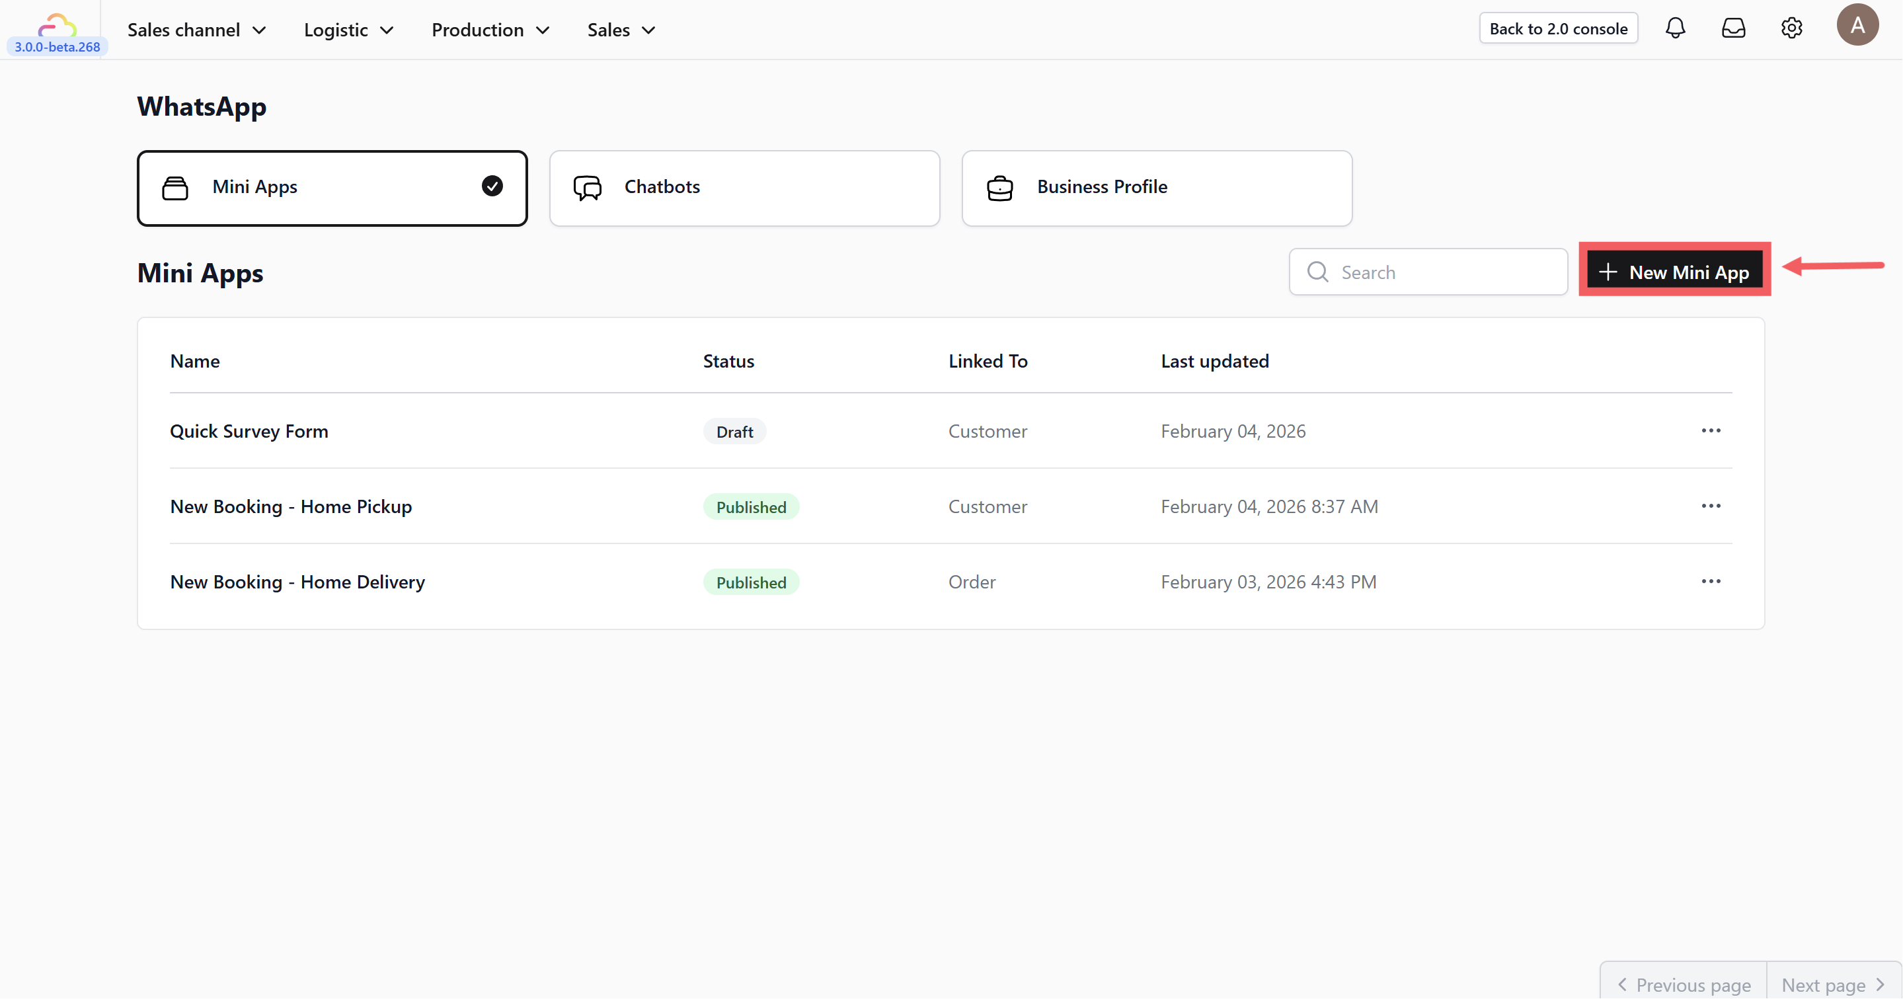Switch to the Business Profile tab card
The width and height of the screenshot is (1903, 999).
pos(1157,188)
